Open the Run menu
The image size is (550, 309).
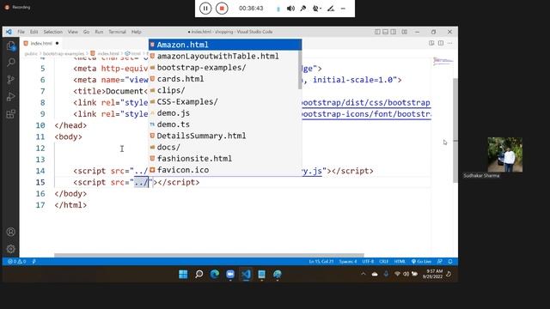pyautogui.click(x=100, y=32)
